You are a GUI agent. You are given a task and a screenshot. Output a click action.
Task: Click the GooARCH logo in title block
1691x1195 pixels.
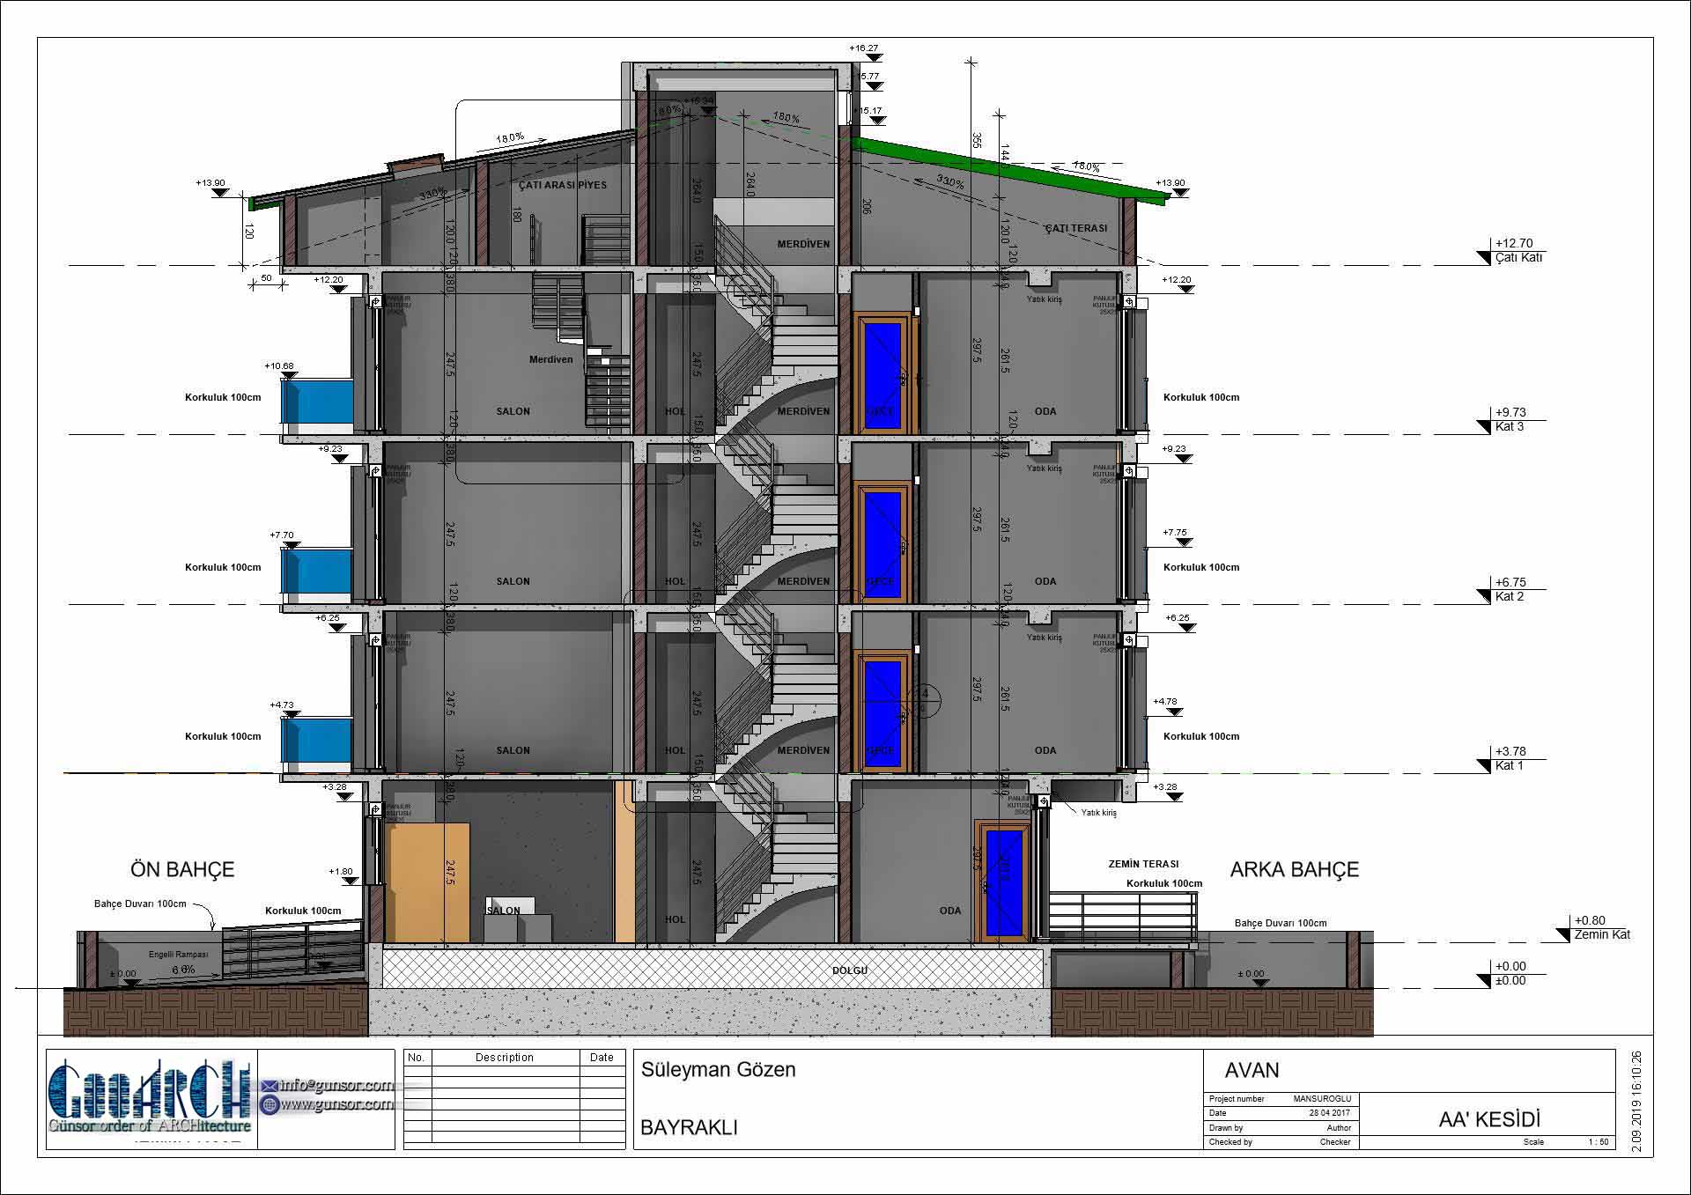[x=150, y=1093]
